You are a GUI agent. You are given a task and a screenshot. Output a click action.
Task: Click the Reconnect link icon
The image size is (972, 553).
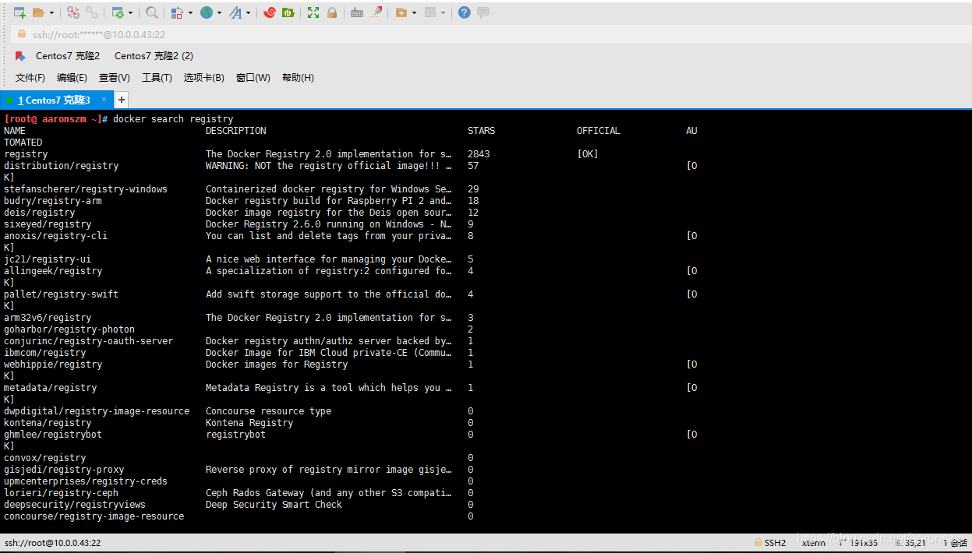tap(92, 12)
